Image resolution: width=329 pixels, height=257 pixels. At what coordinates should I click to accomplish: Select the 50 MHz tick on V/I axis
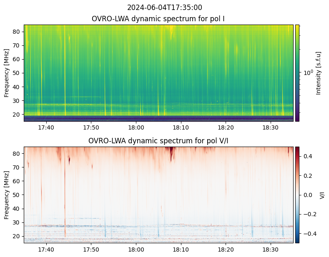(17, 195)
